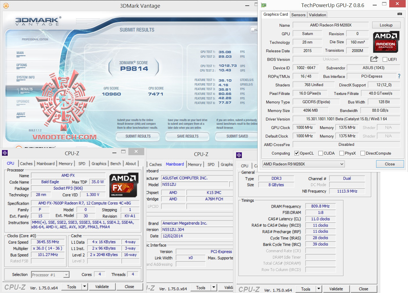Open SPD tab in CPU-Z CPU window
Image resolution: width=408 pixels, height=293 pixels.
[x=82, y=164]
